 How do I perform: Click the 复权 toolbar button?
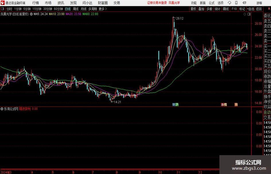pyautogui.click(x=193, y=9)
